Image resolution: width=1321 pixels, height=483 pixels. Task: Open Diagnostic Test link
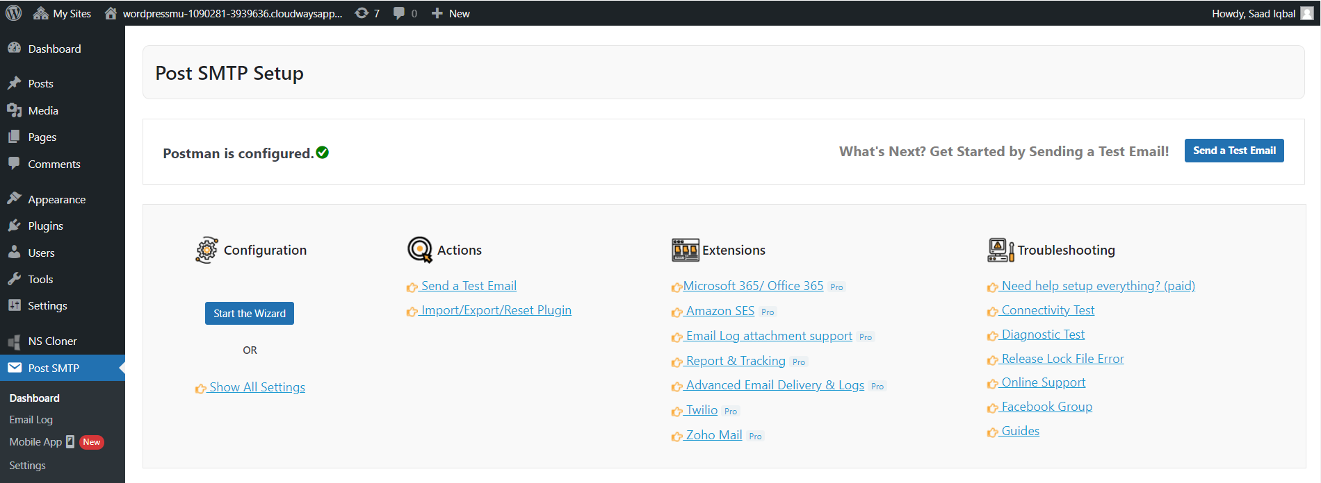pyautogui.click(x=1043, y=334)
